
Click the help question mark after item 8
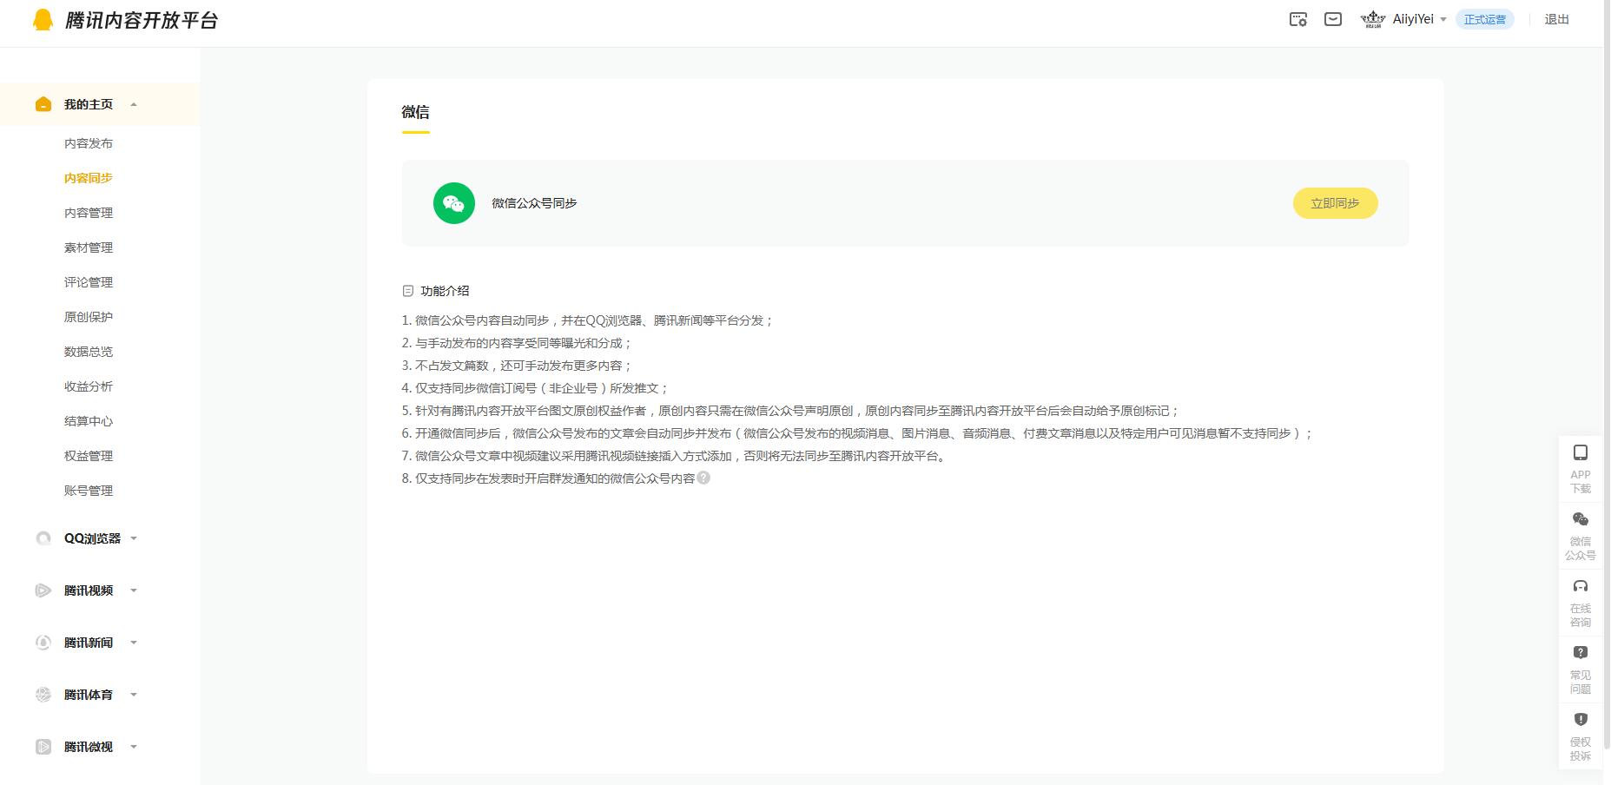pyautogui.click(x=703, y=478)
